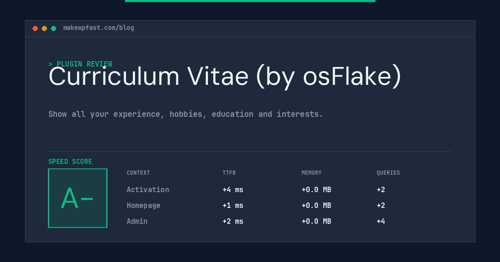Image resolution: width=500 pixels, height=262 pixels.
Task: Click the TTFB column header
Action: (x=229, y=173)
